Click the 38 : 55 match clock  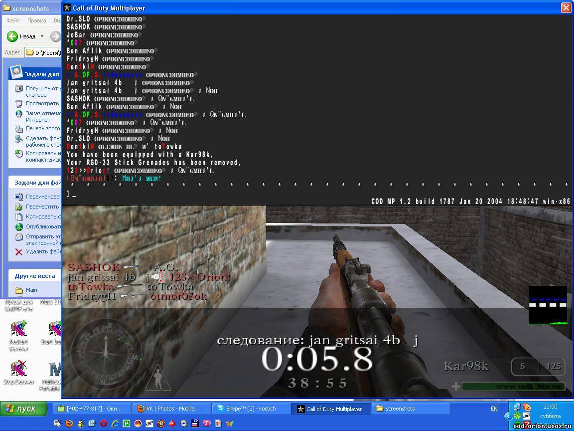pyautogui.click(x=317, y=383)
